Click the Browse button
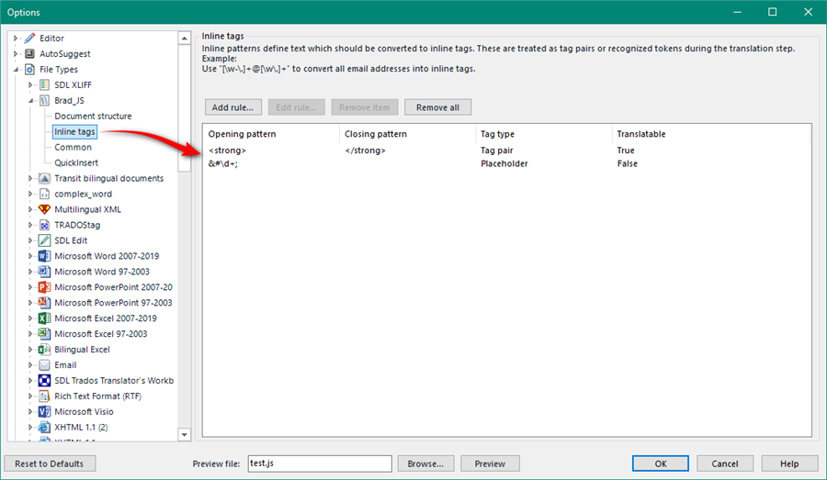The width and height of the screenshot is (827, 480). click(425, 463)
